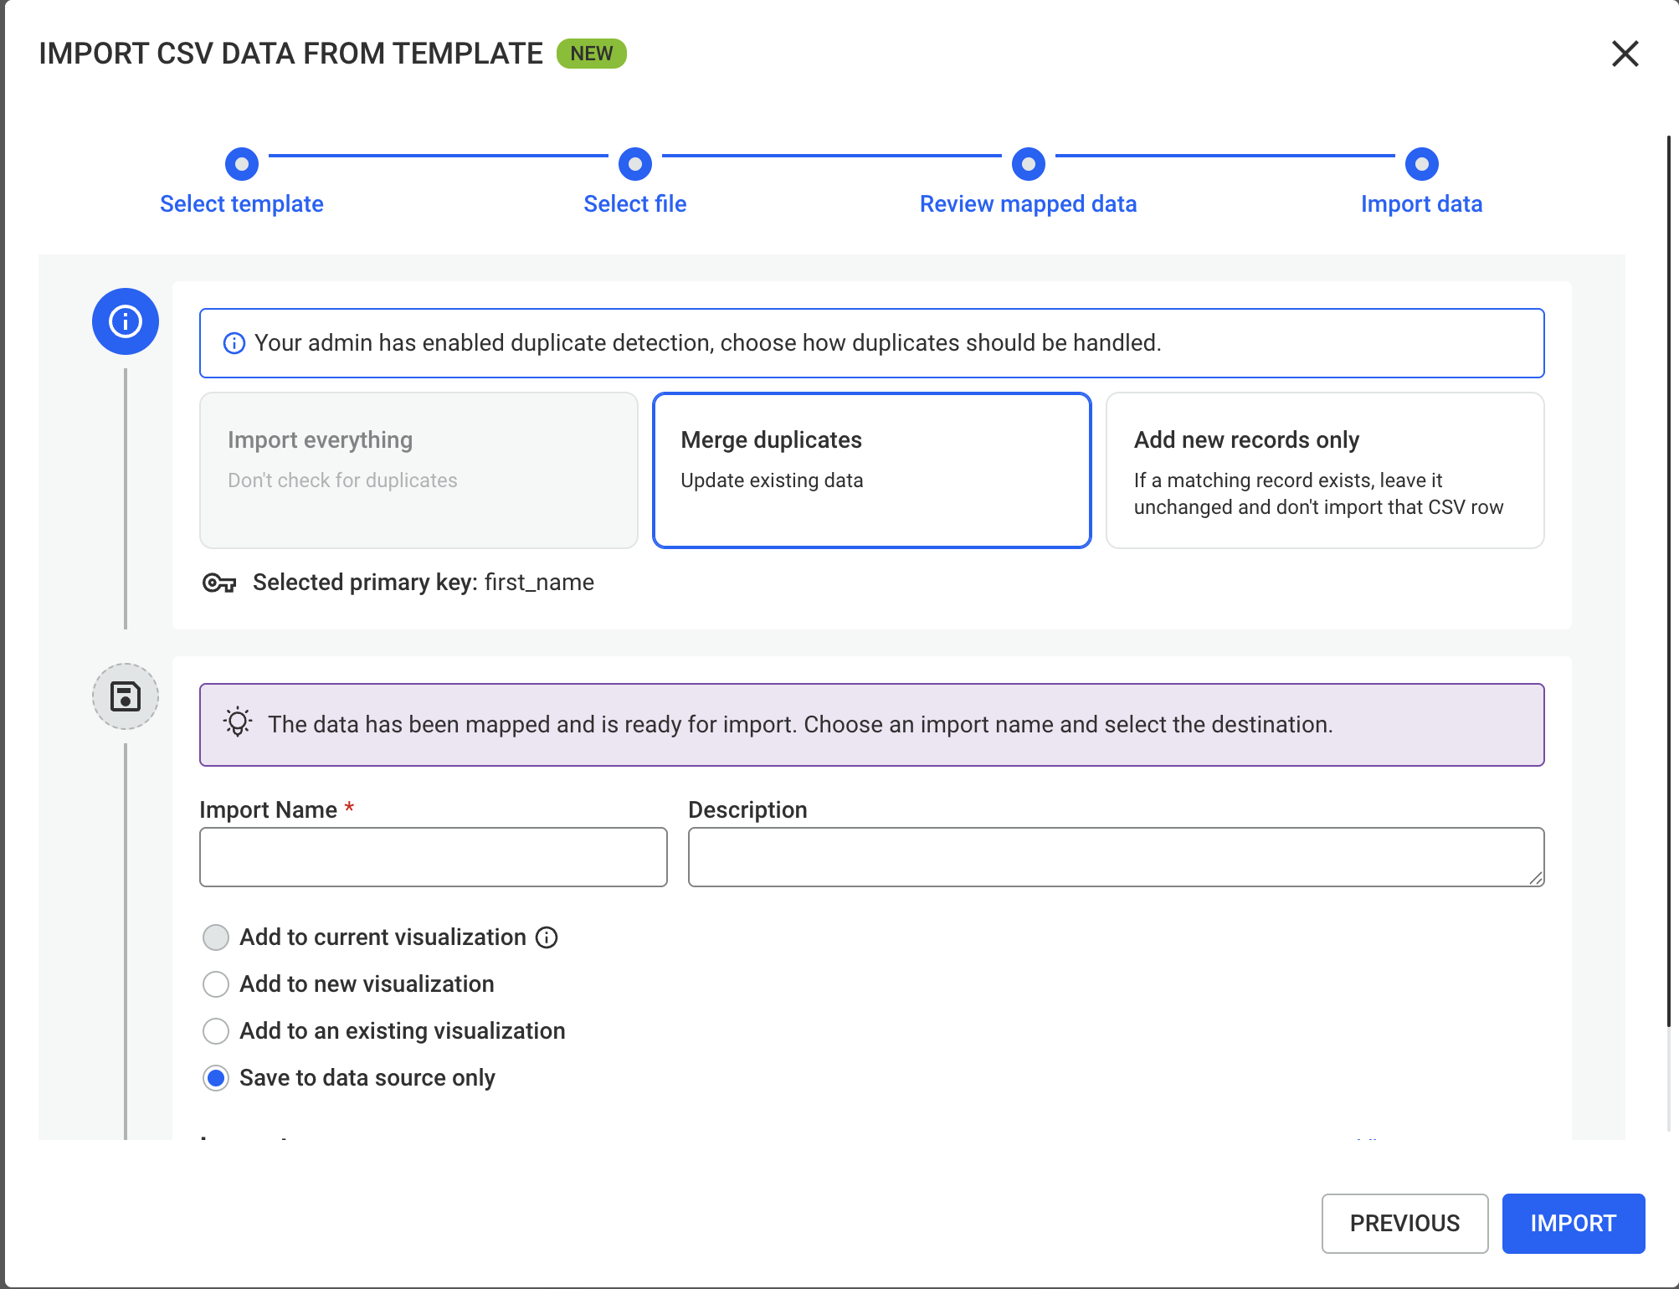Go to the Review mapped data step
This screenshot has width=1679, height=1289.
pyautogui.click(x=1028, y=203)
